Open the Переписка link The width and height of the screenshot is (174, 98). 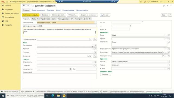50,10
